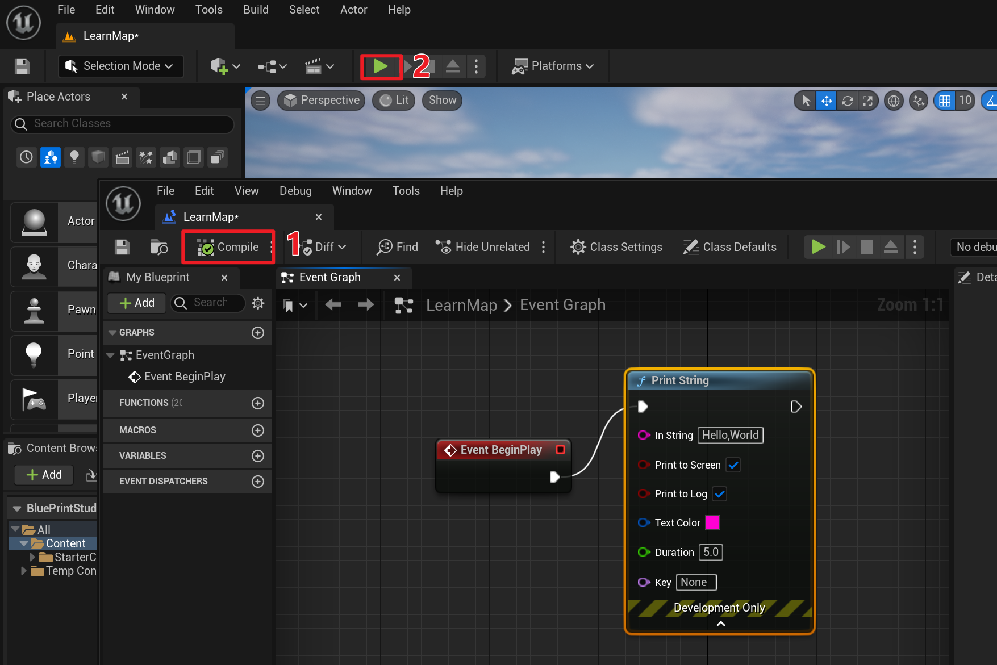Browse to asset in Content Browser icon
This screenshot has width=997, height=665.
(x=159, y=247)
